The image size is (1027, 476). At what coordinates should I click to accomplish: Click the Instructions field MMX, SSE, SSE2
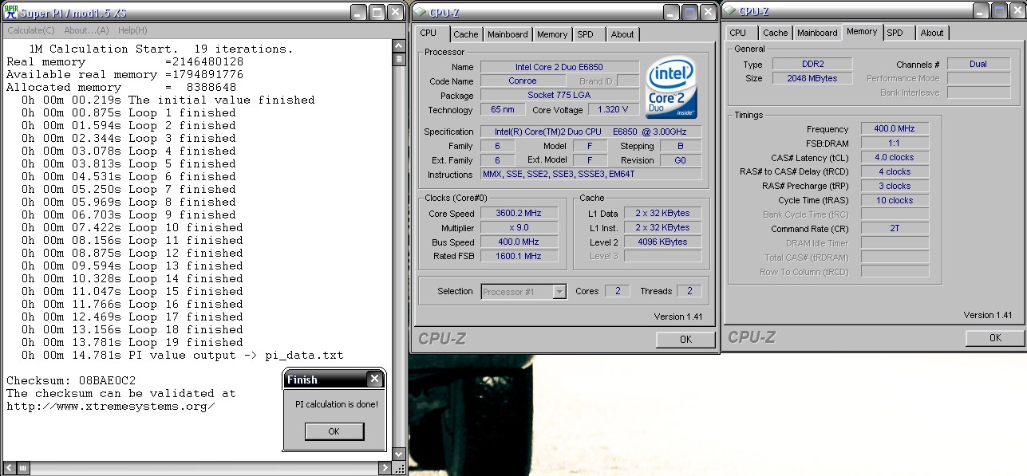pyautogui.click(x=591, y=175)
